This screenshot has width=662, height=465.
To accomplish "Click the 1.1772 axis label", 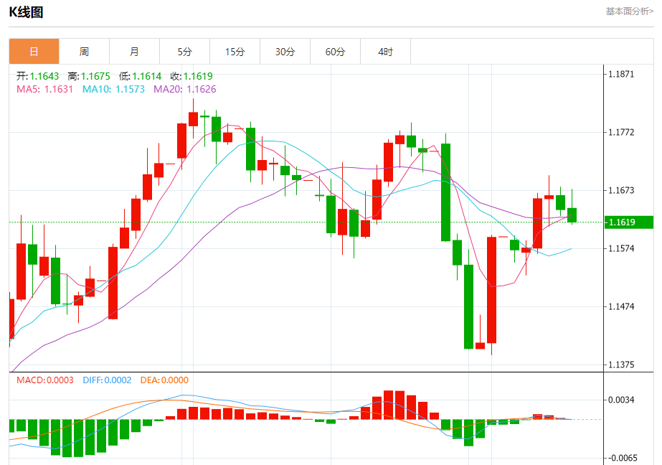I will 621,132.
